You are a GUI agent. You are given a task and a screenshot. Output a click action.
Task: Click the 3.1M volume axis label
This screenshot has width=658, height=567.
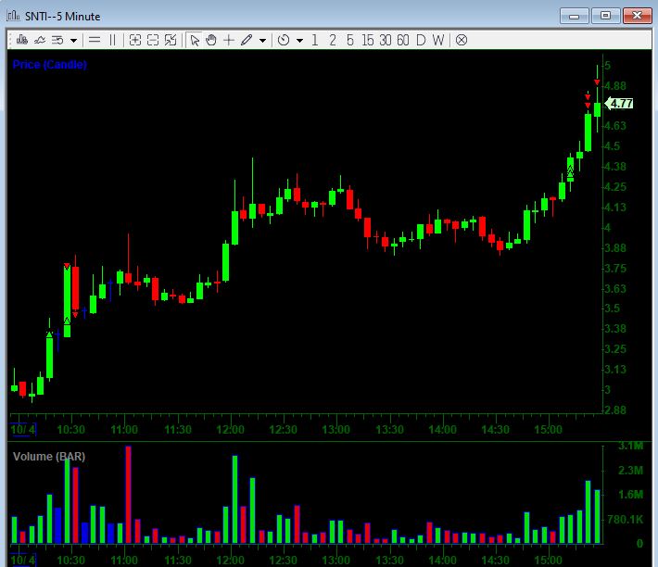(630, 447)
